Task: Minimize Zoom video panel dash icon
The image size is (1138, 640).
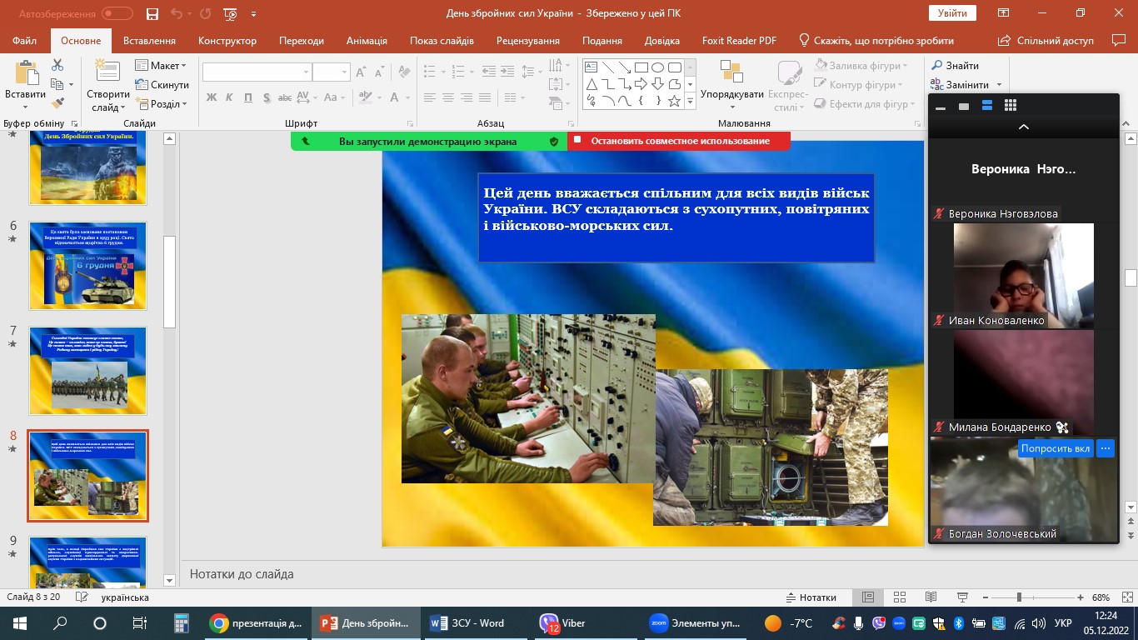Action: tap(941, 107)
